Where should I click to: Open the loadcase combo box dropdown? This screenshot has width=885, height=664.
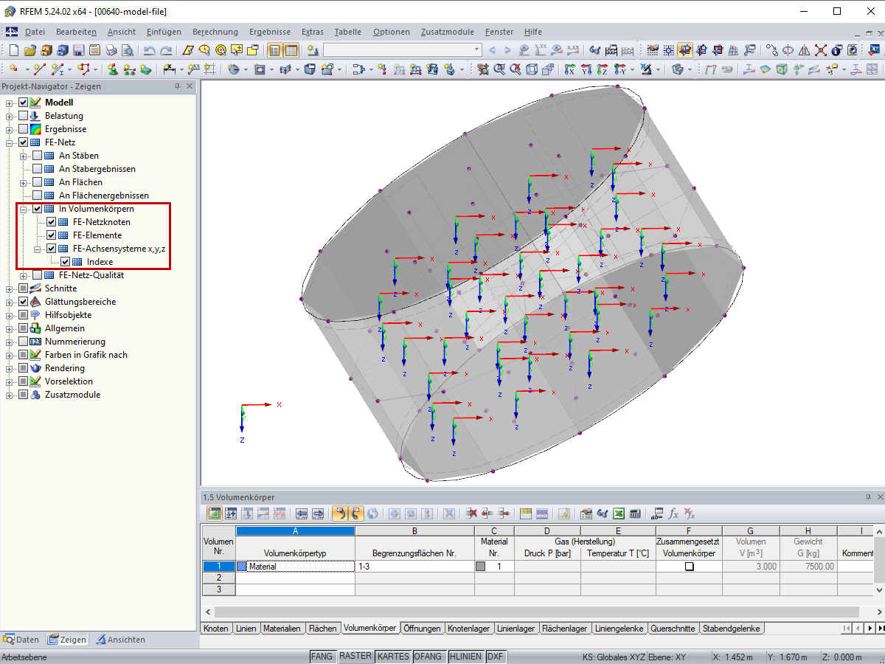(x=476, y=50)
